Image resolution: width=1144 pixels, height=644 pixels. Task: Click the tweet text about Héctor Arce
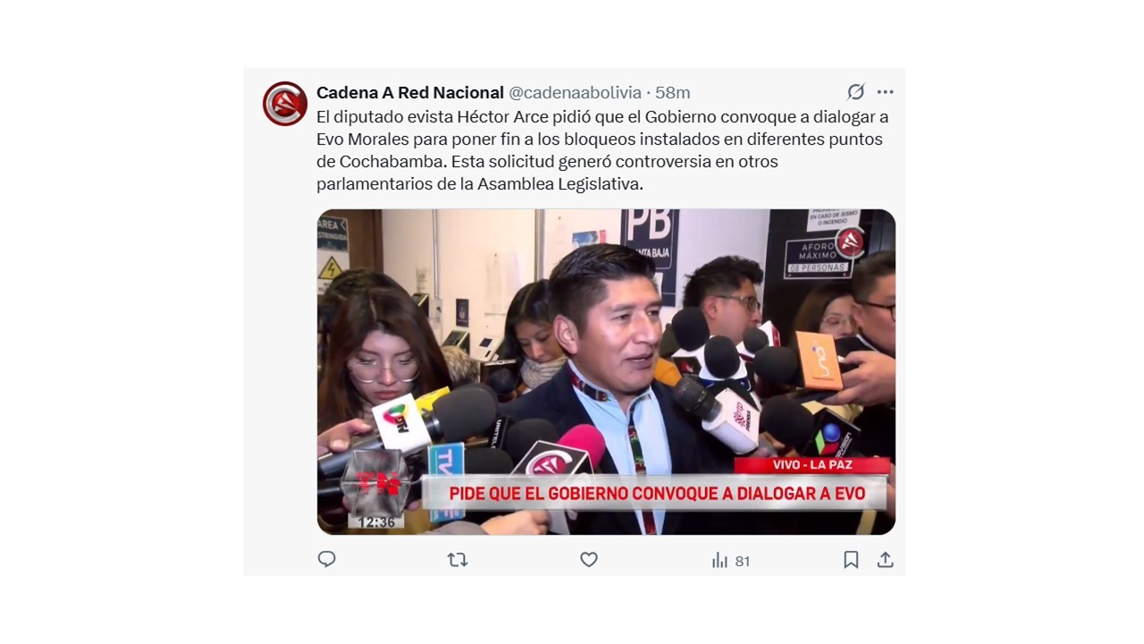pyautogui.click(x=602, y=150)
